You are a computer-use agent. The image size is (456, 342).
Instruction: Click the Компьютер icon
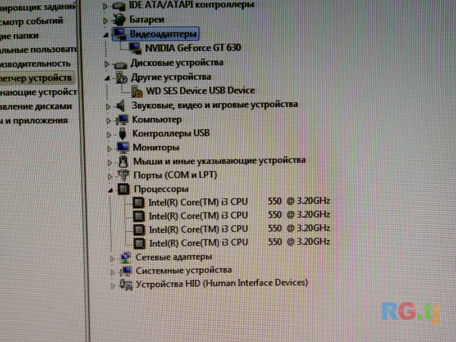click(122, 120)
